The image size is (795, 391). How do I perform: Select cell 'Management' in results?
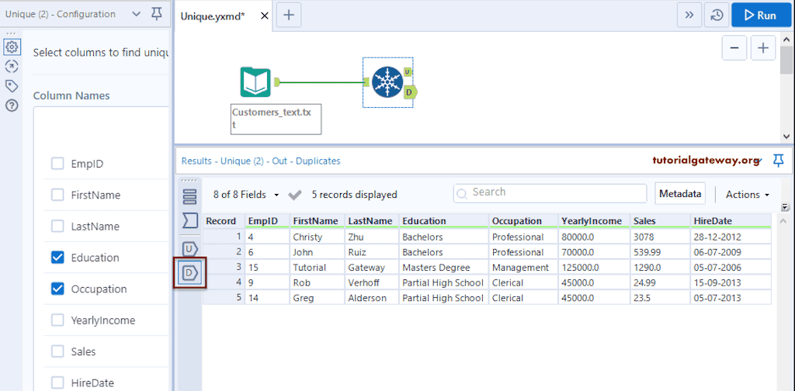(523, 268)
